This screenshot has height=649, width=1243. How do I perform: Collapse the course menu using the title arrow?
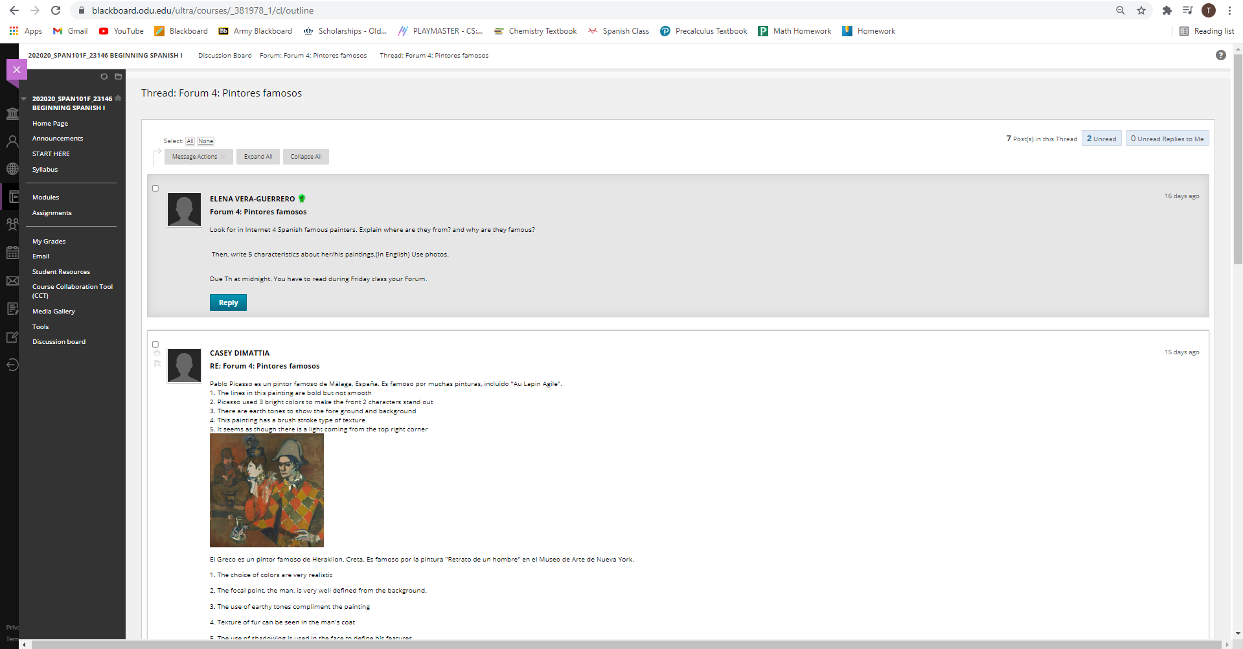coord(23,99)
